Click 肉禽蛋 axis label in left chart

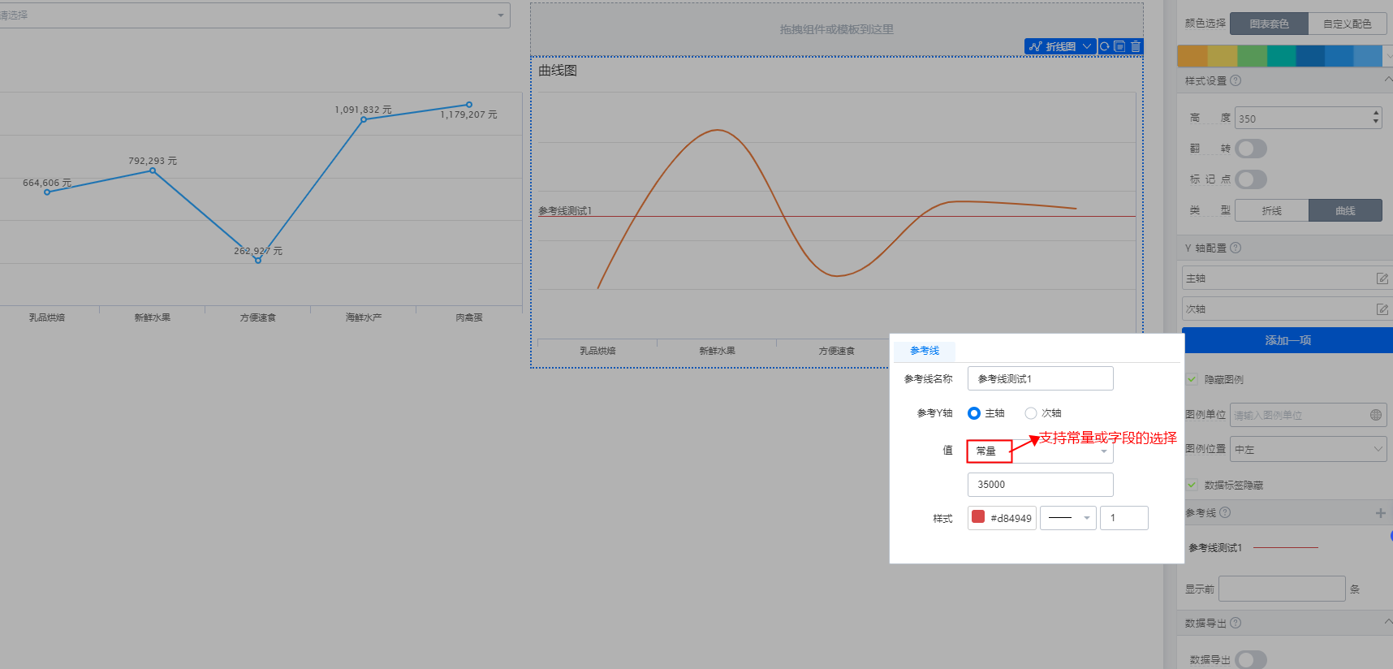[x=469, y=317]
